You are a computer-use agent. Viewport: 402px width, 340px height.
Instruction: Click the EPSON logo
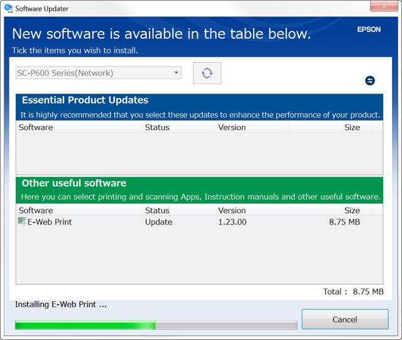click(x=369, y=30)
